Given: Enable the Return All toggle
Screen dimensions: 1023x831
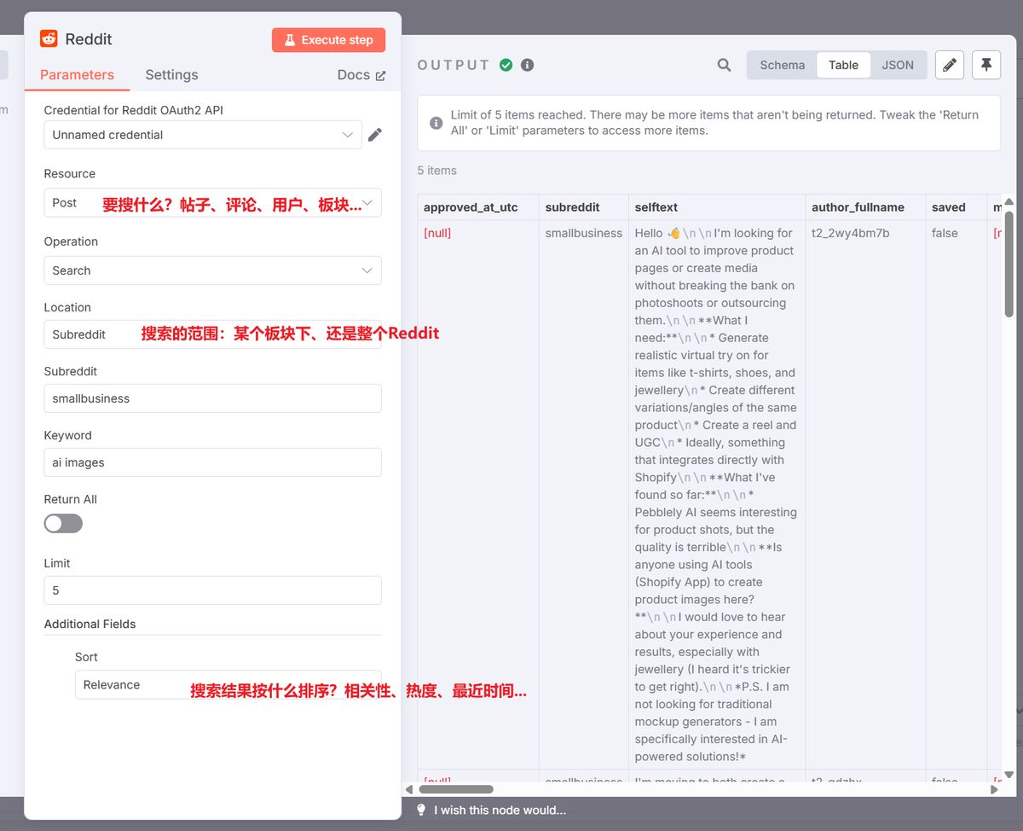Looking at the screenshot, I should pyautogui.click(x=62, y=523).
